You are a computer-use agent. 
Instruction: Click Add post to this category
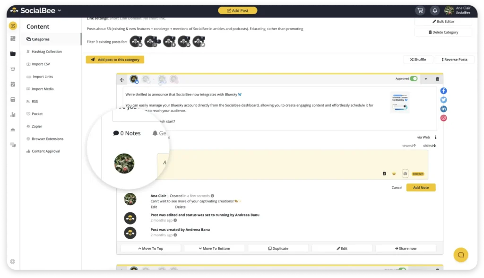115,60
